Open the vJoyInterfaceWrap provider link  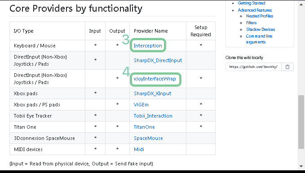point(155,79)
